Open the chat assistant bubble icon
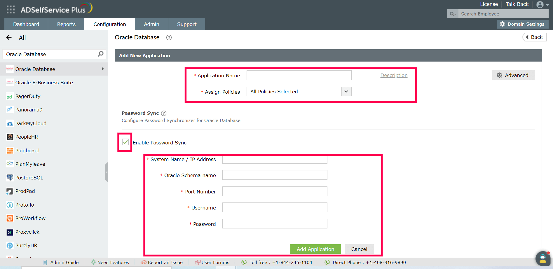 [543, 258]
